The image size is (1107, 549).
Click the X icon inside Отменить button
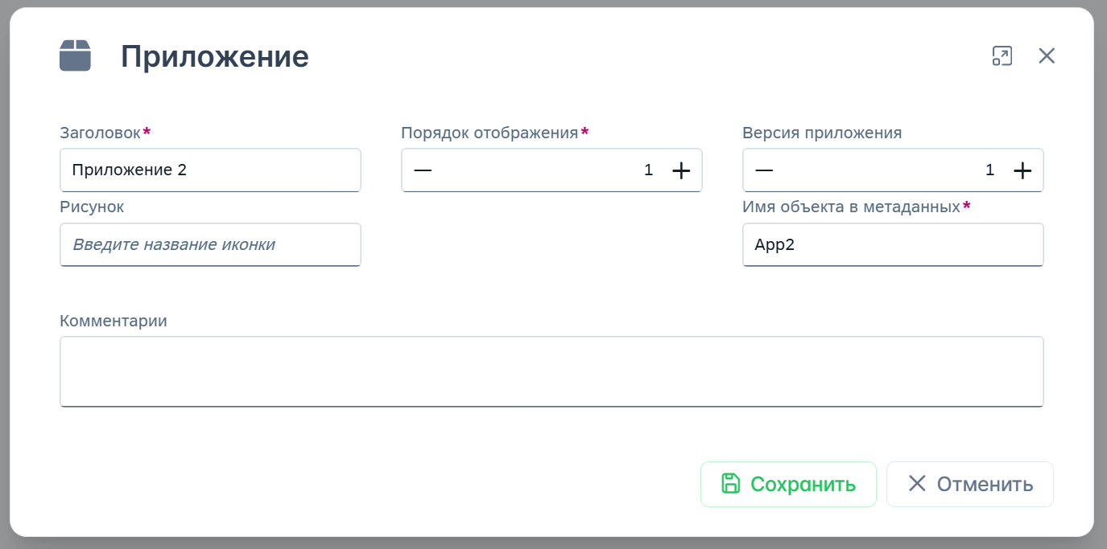coord(916,483)
